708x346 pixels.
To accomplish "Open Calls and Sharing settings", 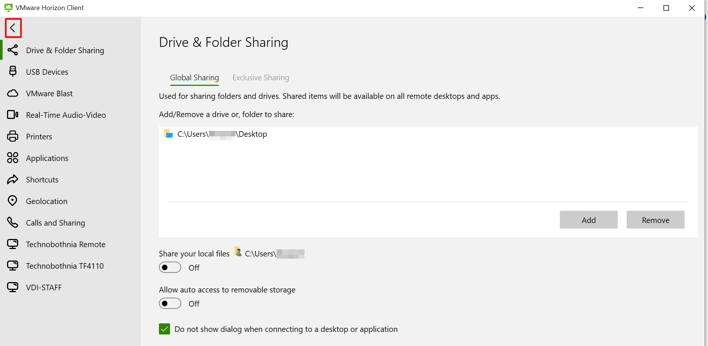I will pyautogui.click(x=71, y=223).
